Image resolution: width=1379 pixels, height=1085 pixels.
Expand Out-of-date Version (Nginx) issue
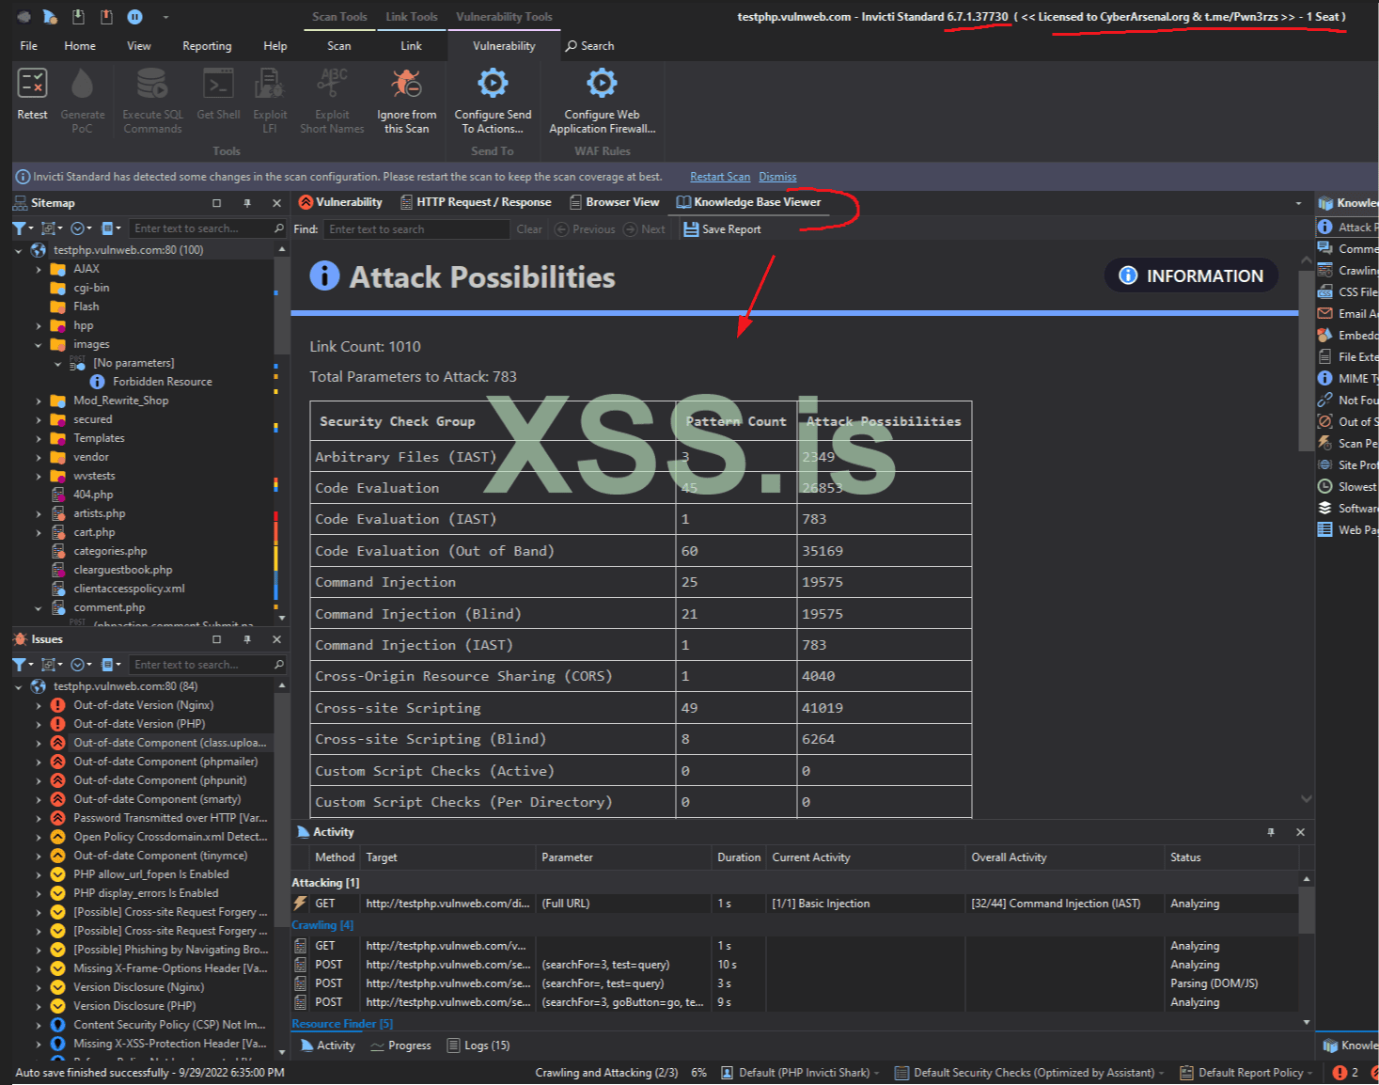pos(39,705)
